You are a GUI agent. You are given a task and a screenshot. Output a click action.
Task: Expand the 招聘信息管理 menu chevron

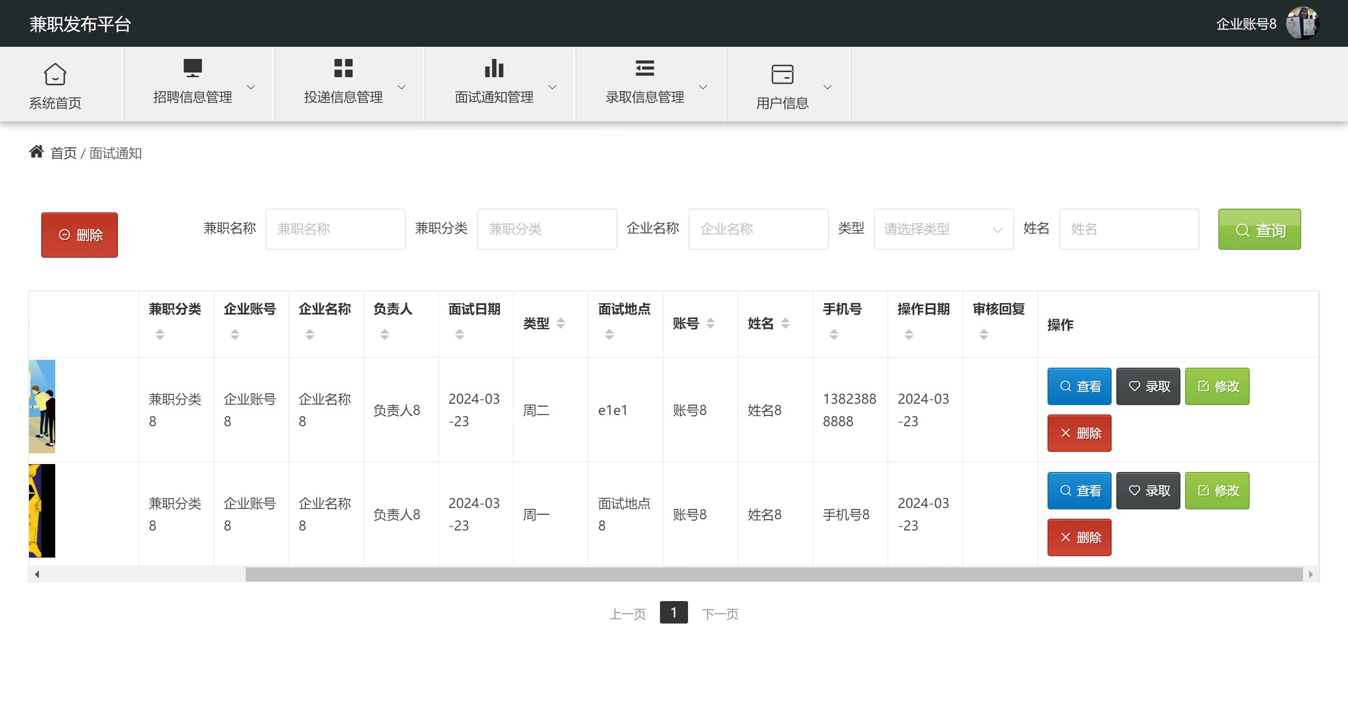tap(251, 87)
